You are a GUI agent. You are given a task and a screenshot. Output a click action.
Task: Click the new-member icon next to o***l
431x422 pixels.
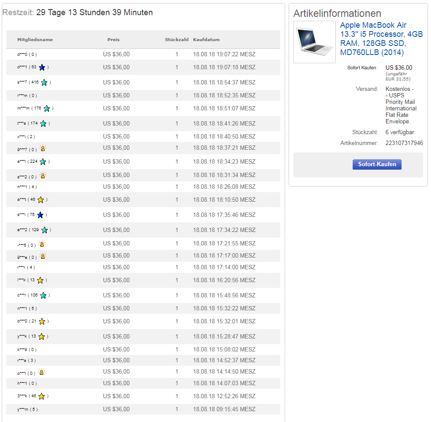pyautogui.click(x=41, y=372)
